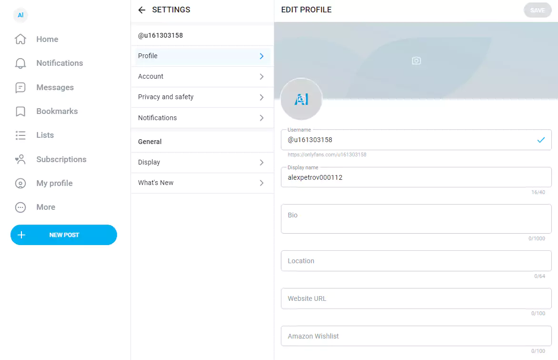Open the What's New settings entry
The height and width of the screenshot is (360, 558).
(202, 183)
